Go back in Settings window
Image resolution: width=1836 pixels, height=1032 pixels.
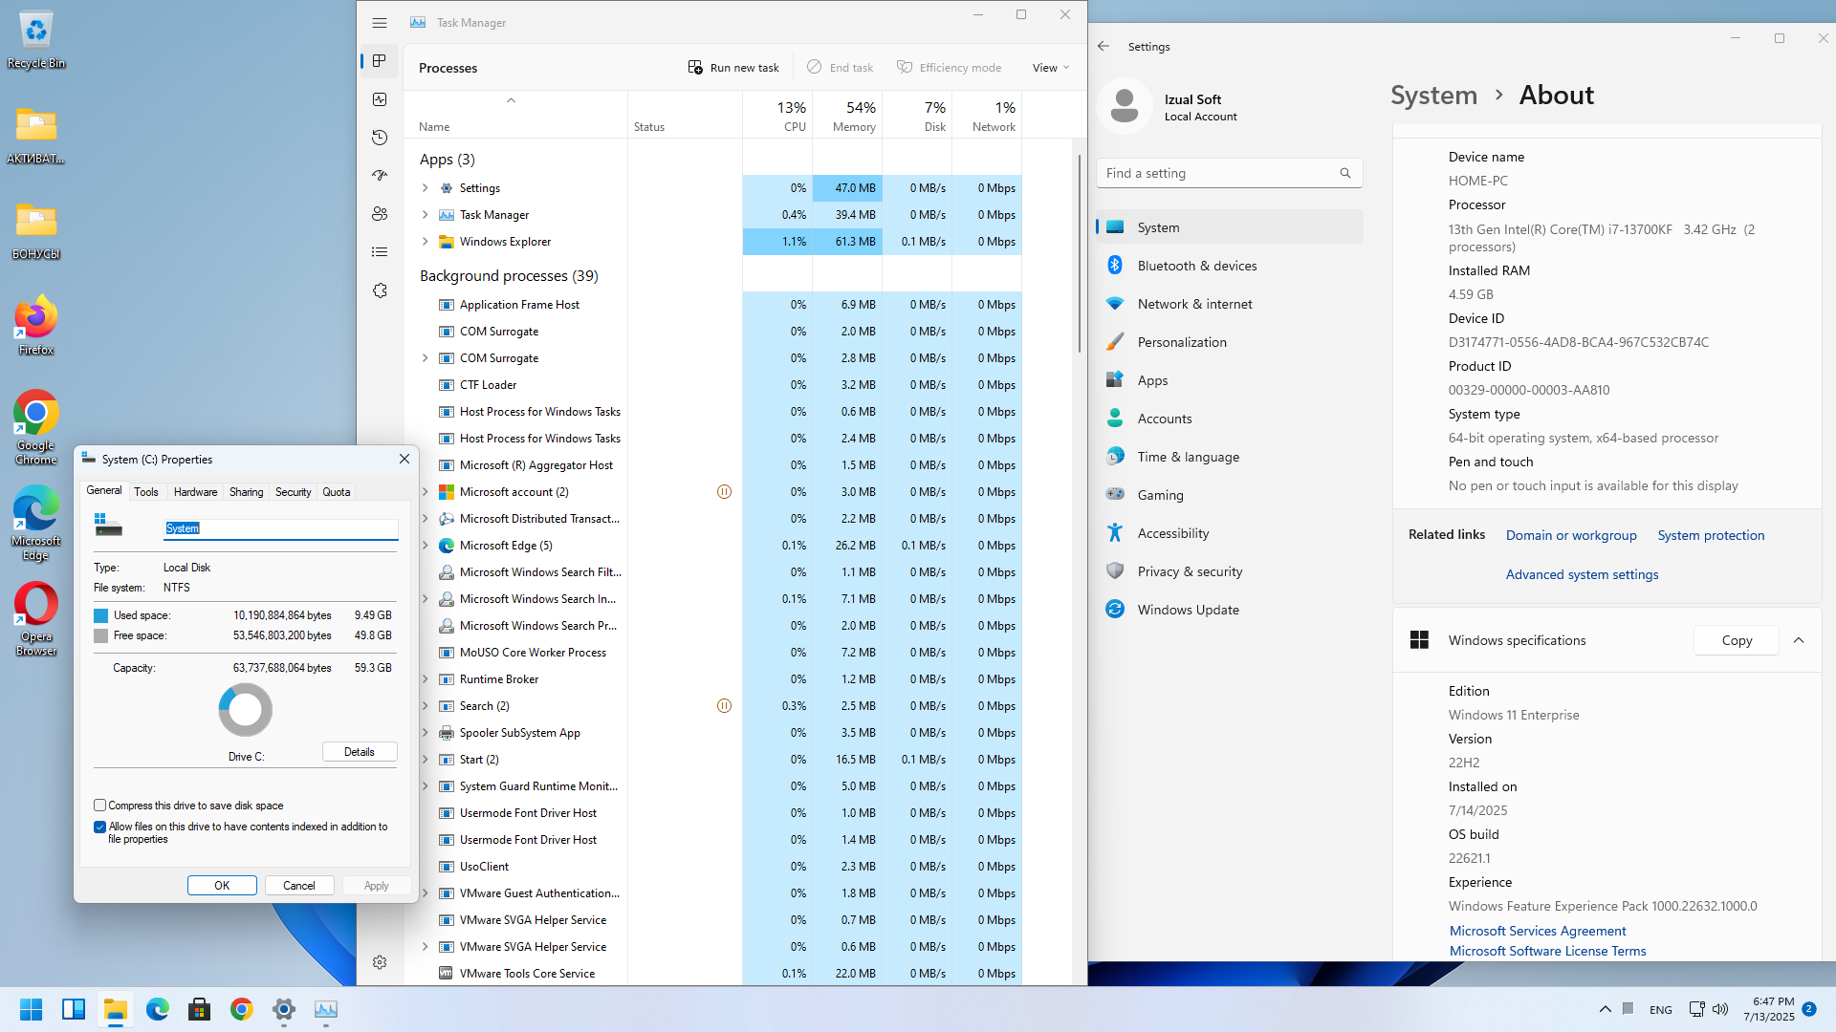click(x=1104, y=46)
